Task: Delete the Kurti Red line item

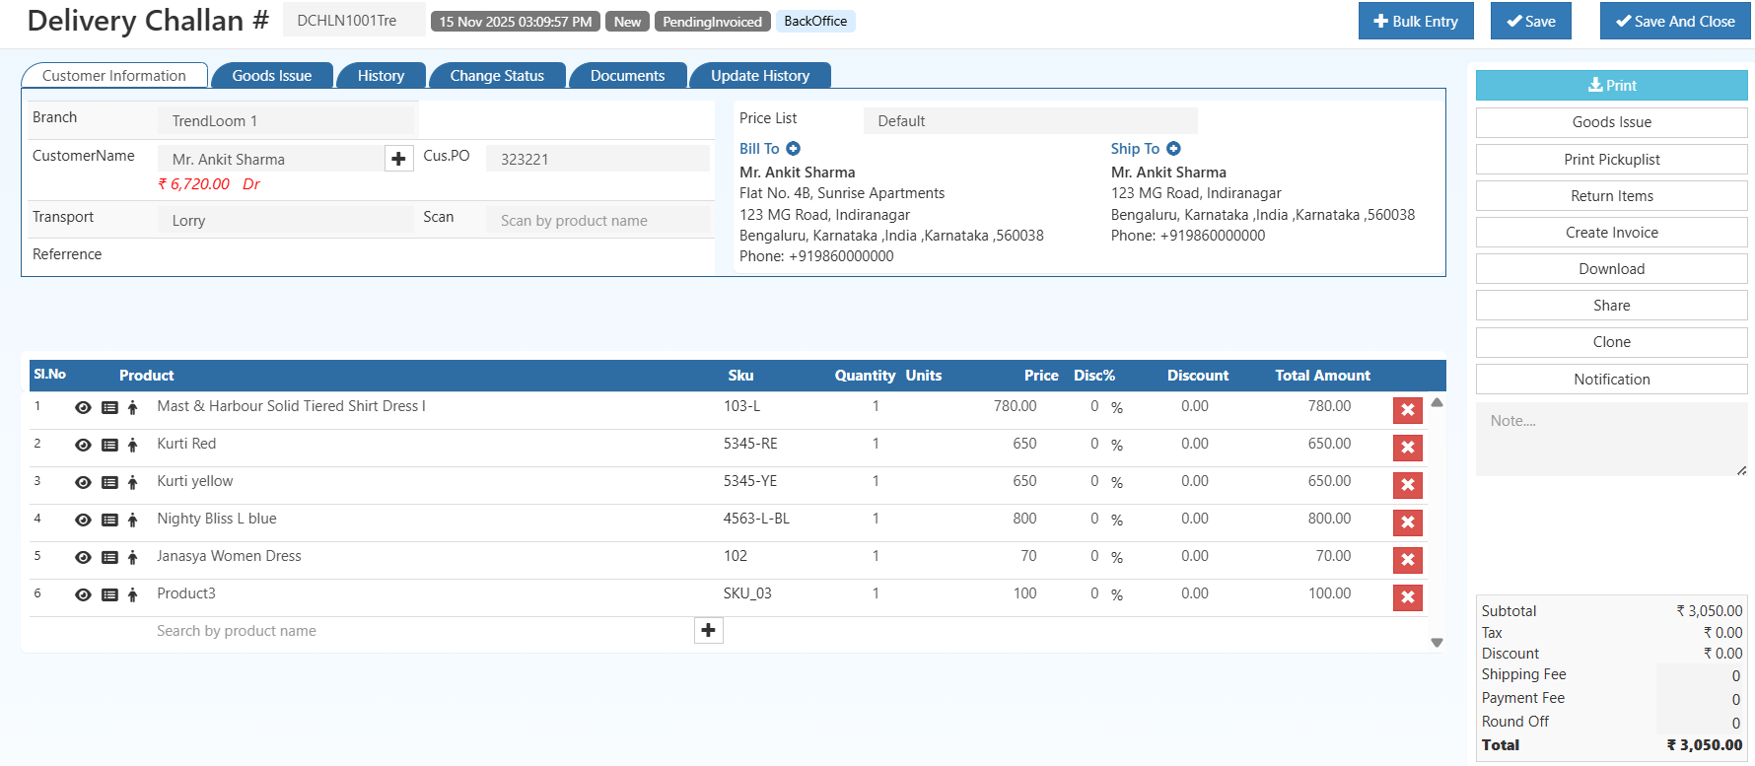Action: pyautogui.click(x=1407, y=448)
